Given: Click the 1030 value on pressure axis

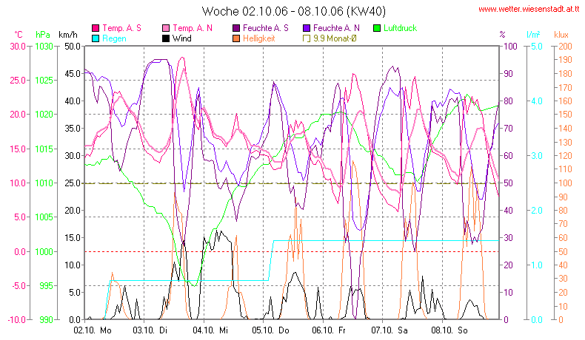Looking at the screenshot, I should click(x=44, y=47).
